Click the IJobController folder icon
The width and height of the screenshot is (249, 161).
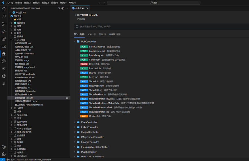tap(78, 41)
